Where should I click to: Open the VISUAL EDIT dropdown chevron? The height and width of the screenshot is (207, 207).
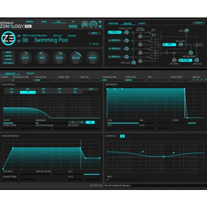[x=18, y=74]
